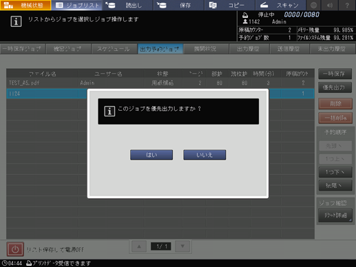Open the 一時保存ジョブ sub-tab
Viewport: 356px width, 267px height.
(x=23, y=49)
